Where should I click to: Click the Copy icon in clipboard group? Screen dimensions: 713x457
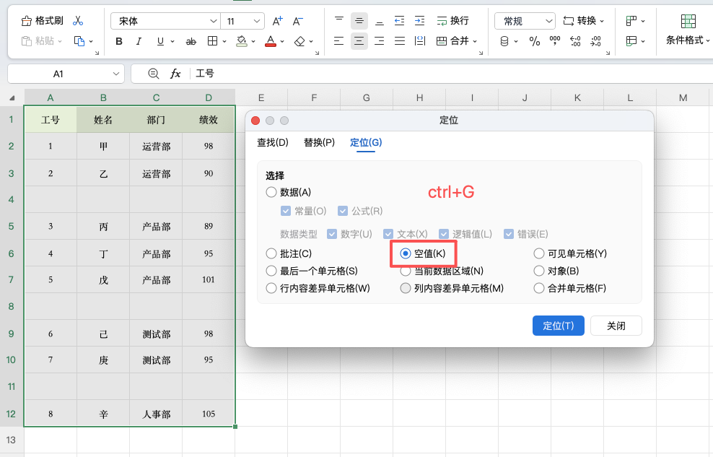click(79, 41)
